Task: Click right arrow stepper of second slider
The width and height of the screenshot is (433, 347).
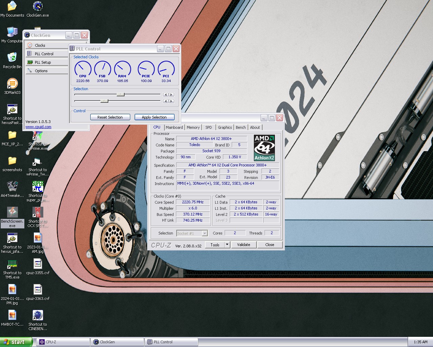Action: [172, 101]
